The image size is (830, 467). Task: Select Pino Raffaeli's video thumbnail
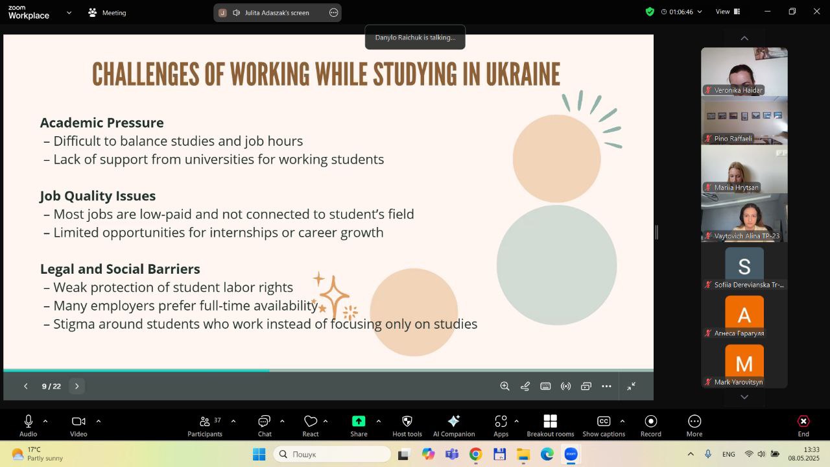point(744,120)
